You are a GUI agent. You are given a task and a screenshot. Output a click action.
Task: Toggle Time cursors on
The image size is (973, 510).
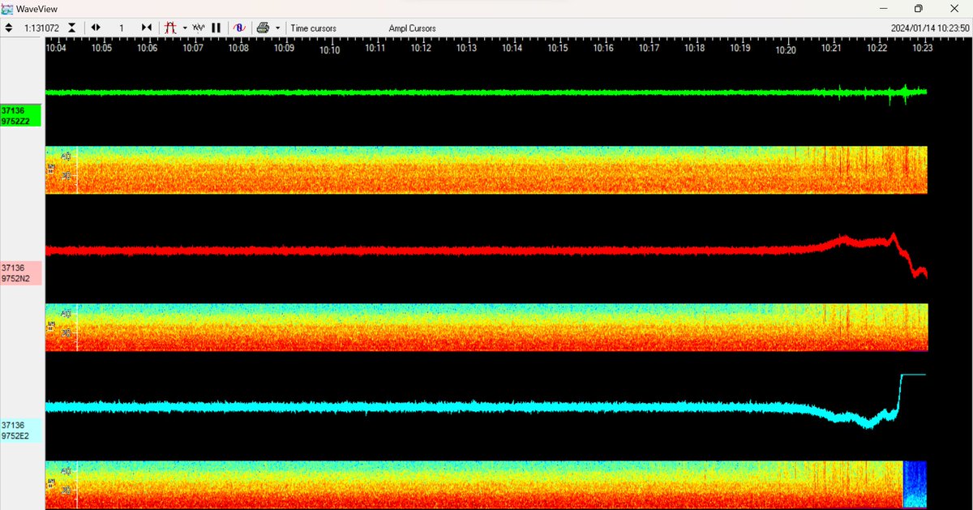313,27
